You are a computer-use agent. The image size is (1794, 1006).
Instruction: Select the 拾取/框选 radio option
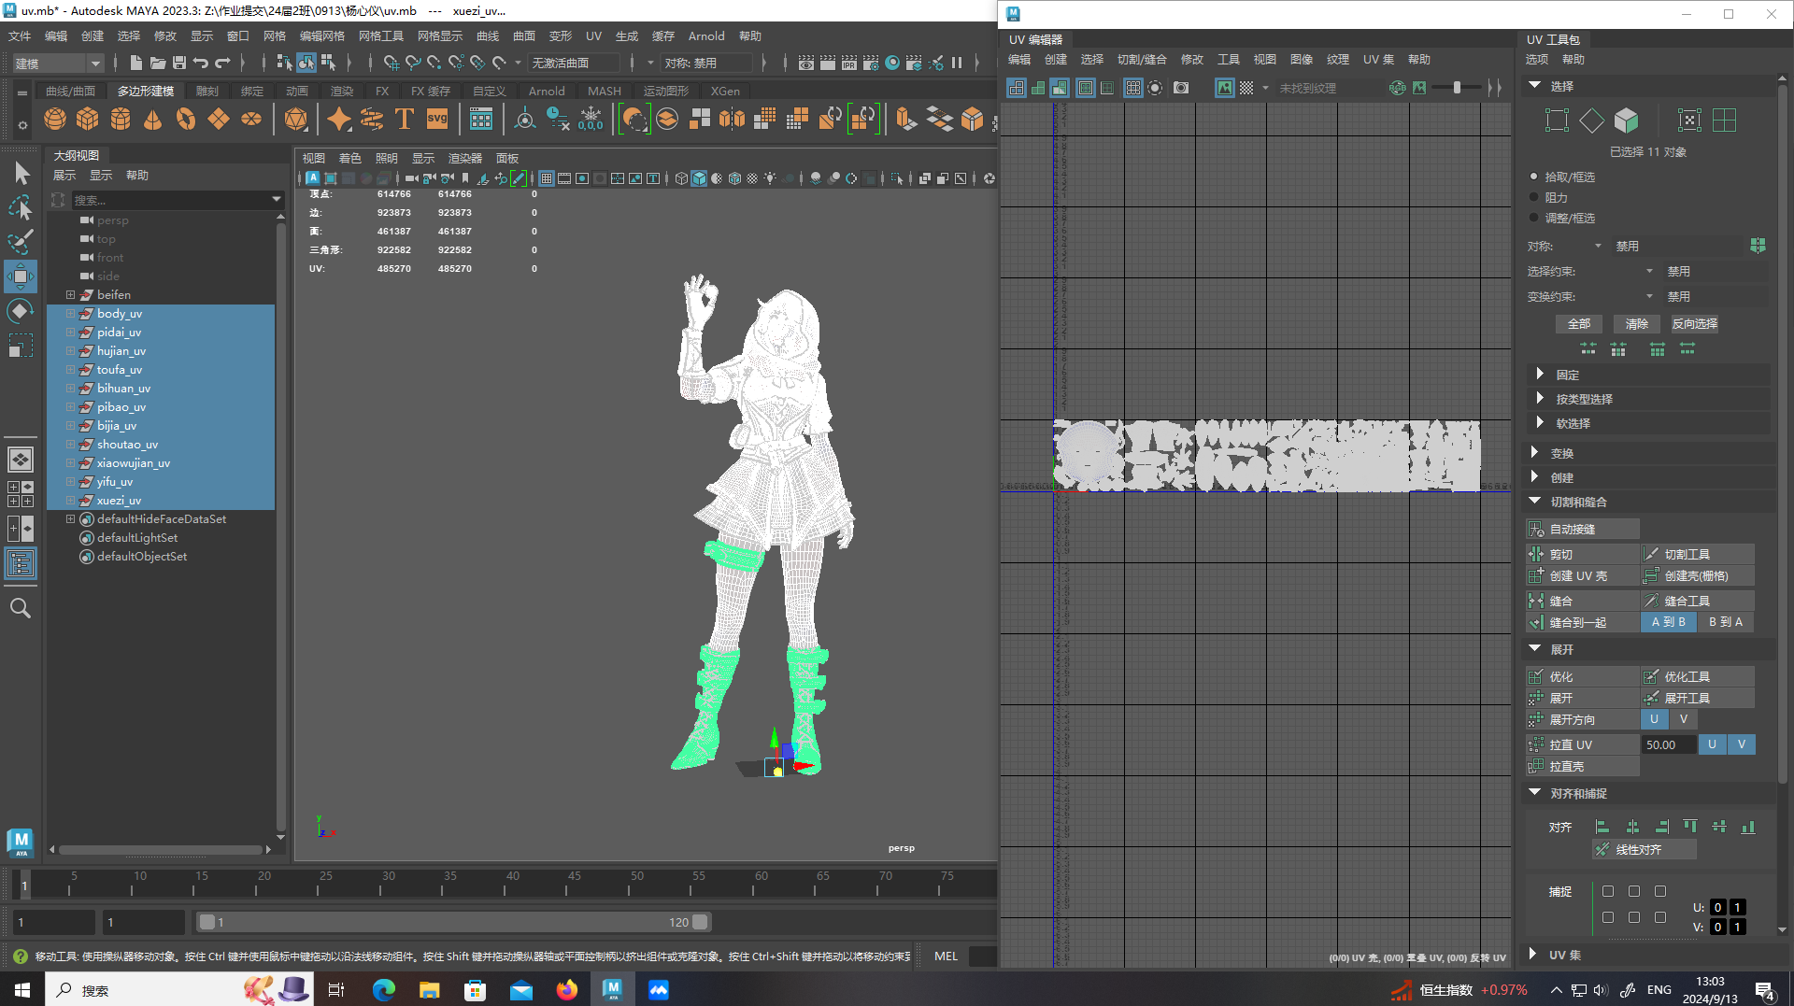[1533, 177]
